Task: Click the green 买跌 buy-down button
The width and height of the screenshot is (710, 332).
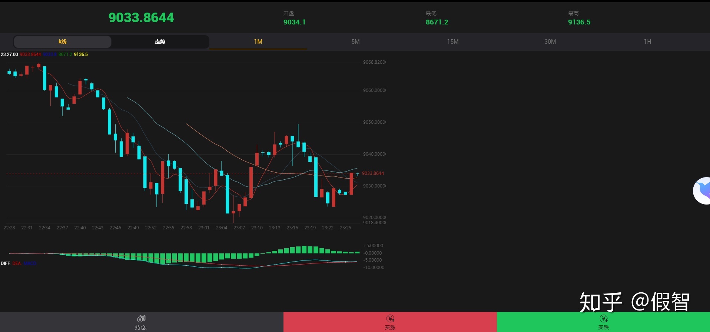Action: click(603, 322)
